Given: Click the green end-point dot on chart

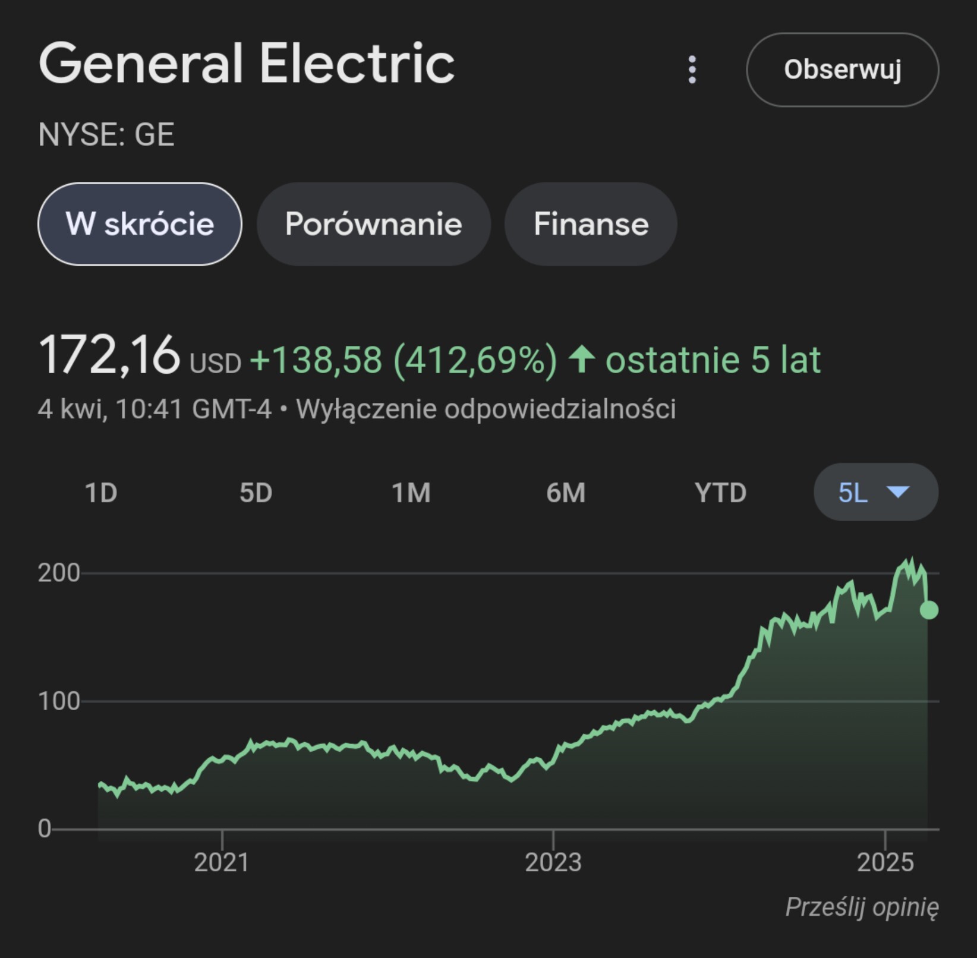Looking at the screenshot, I should pyautogui.click(x=929, y=610).
